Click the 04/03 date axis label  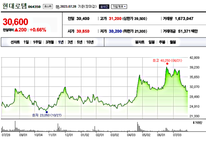point(131,135)
